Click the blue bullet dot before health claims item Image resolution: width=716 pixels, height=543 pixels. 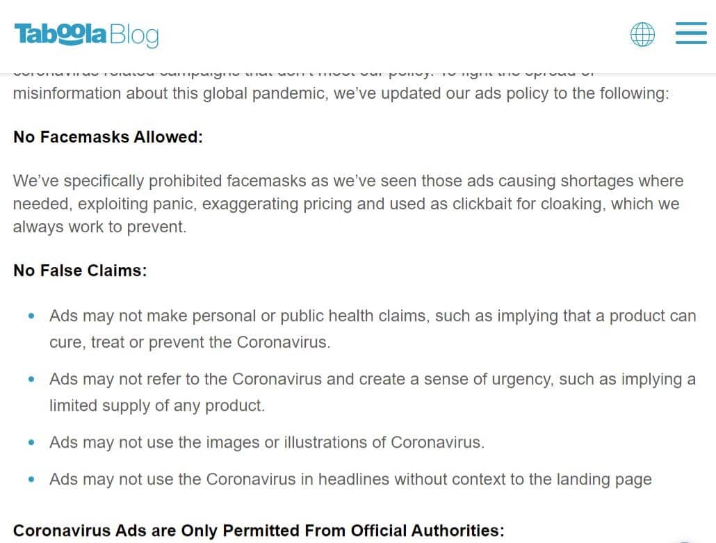click(31, 316)
